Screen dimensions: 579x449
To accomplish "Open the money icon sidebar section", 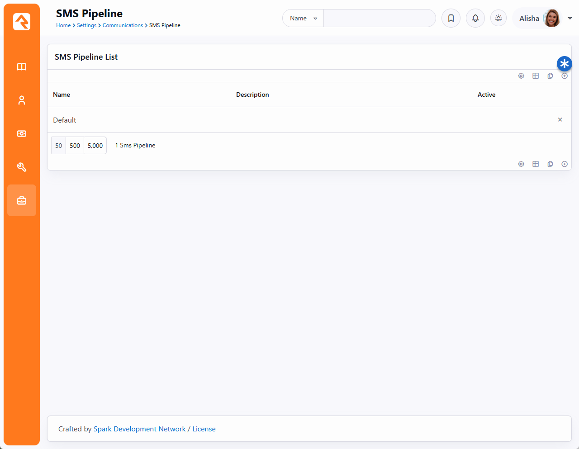I will click(22, 134).
